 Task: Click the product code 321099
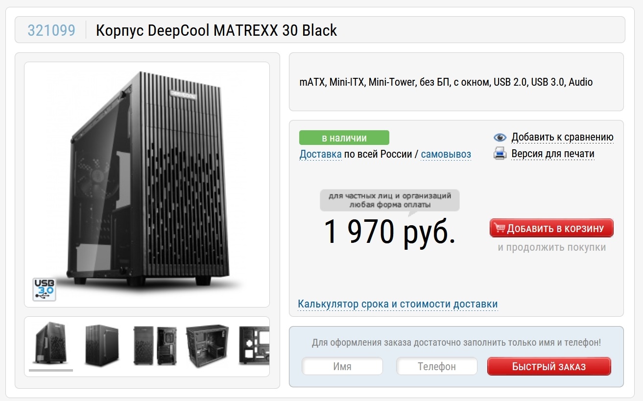(x=51, y=30)
